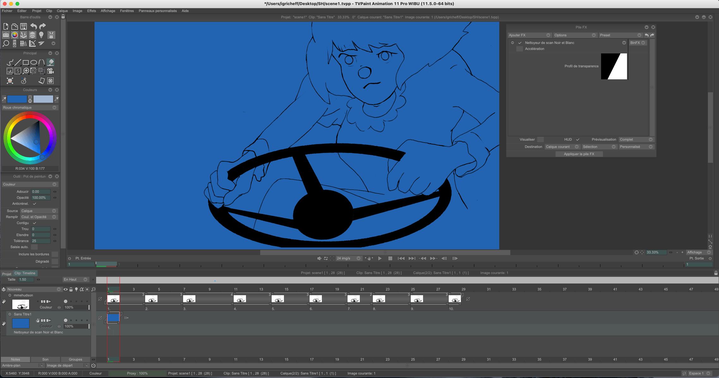Open the Ajouter FX dropdown
This screenshot has width=719, height=378.
530,35
